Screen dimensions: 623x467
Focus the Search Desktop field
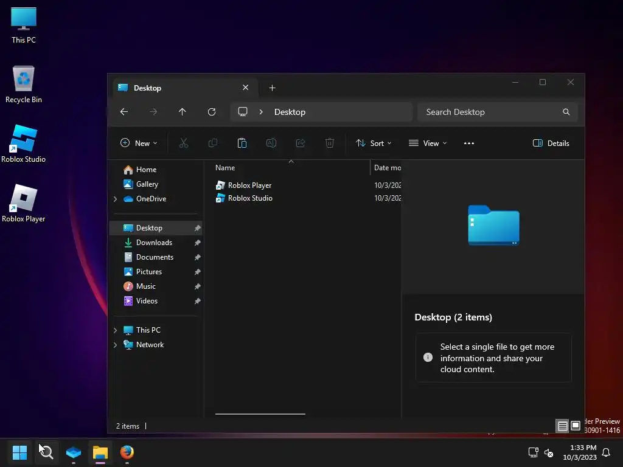(x=498, y=112)
